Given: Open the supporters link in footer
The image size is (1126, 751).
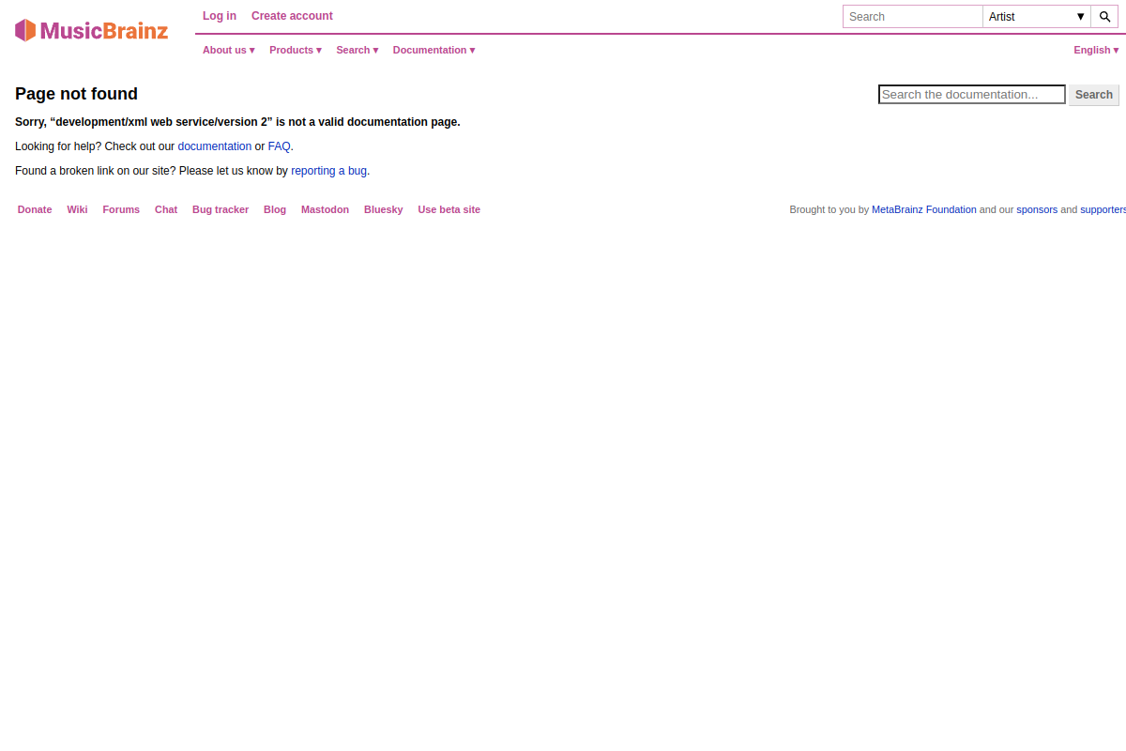Looking at the screenshot, I should click(1103, 209).
